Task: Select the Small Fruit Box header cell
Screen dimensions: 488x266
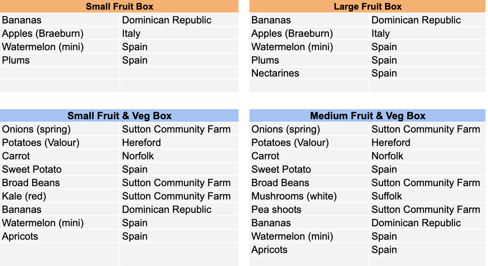Action: (119, 6)
